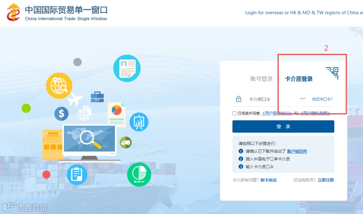
Task: Click the text 卡介质有问题?
Action: coord(245,180)
